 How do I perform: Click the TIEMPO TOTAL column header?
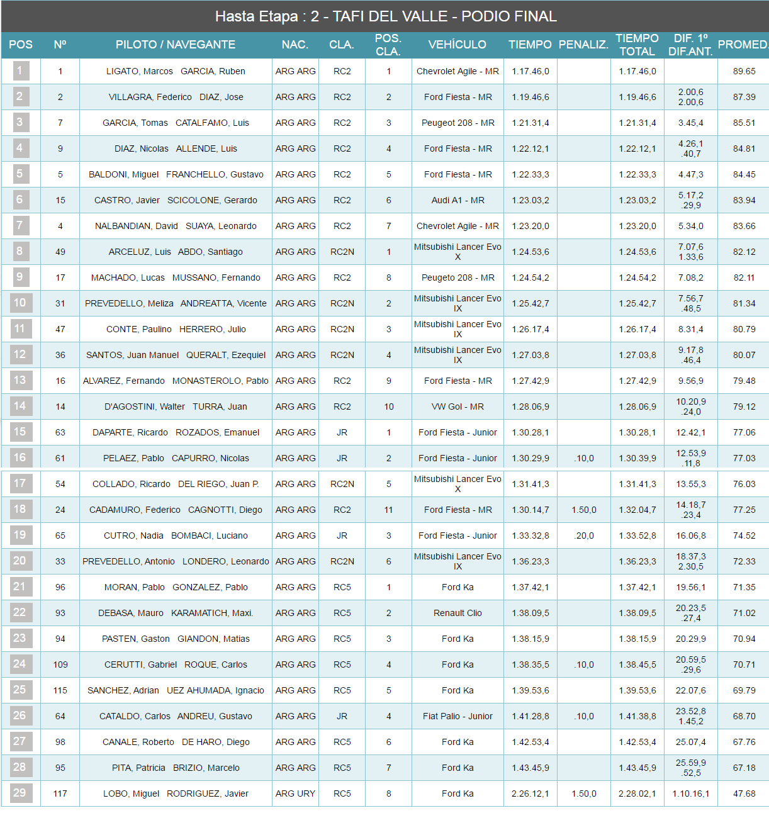pyautogui.click(x=637, y=45)
